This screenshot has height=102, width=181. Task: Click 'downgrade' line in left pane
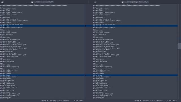pos(7,79)
